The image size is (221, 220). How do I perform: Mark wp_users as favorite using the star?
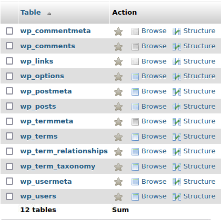coord(118,197)
